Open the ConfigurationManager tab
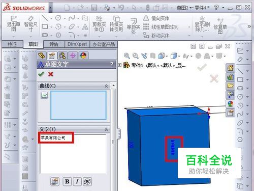Image resolution: width=254 pixels, height=191 pixels. point(62,56)
